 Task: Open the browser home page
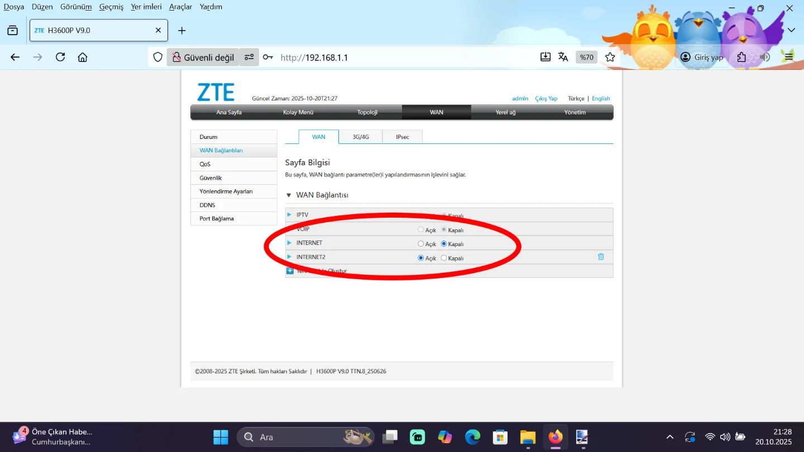point(83,57)
